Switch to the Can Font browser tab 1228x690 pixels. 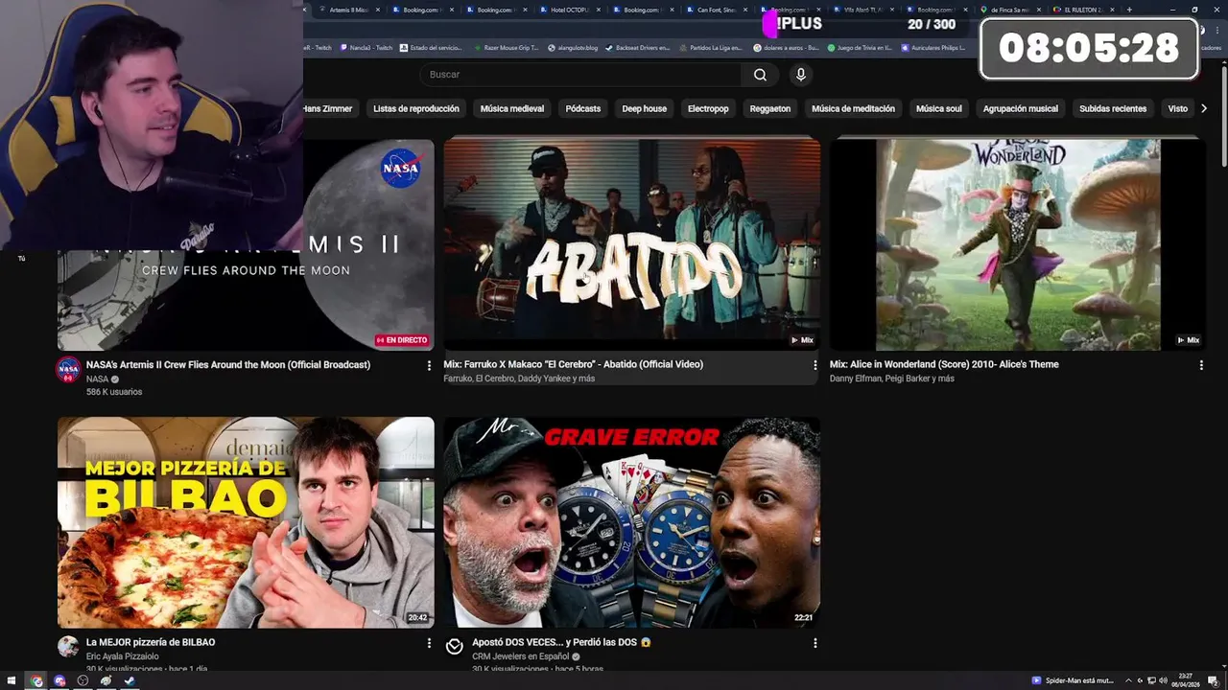718,10
